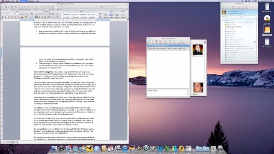
Task: Open the font name dropdown
Action: click(7, 14)
